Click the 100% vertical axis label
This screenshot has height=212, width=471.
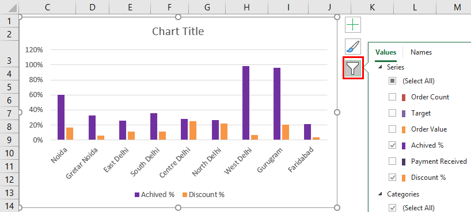(x=33, y=65)
